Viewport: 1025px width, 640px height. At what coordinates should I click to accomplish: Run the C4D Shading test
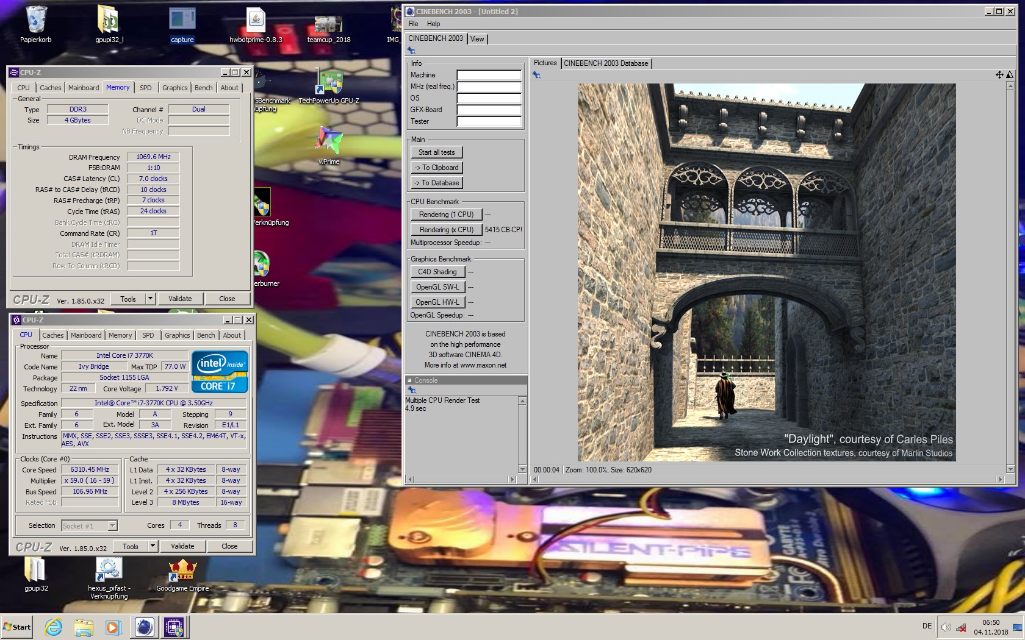pos(437,272)
